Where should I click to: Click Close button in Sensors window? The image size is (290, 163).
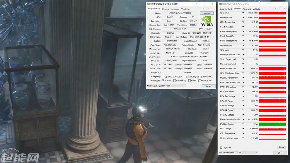tap(280, 153)
